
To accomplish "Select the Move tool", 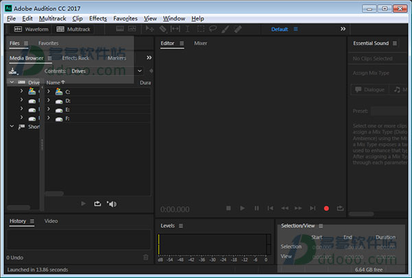I will coord(150,29).
